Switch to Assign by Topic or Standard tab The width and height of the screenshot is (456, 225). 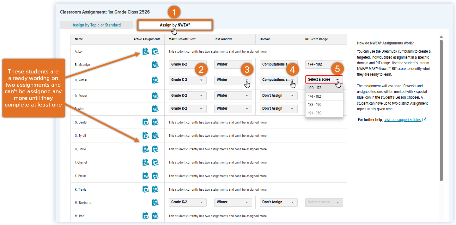(97, 25)
